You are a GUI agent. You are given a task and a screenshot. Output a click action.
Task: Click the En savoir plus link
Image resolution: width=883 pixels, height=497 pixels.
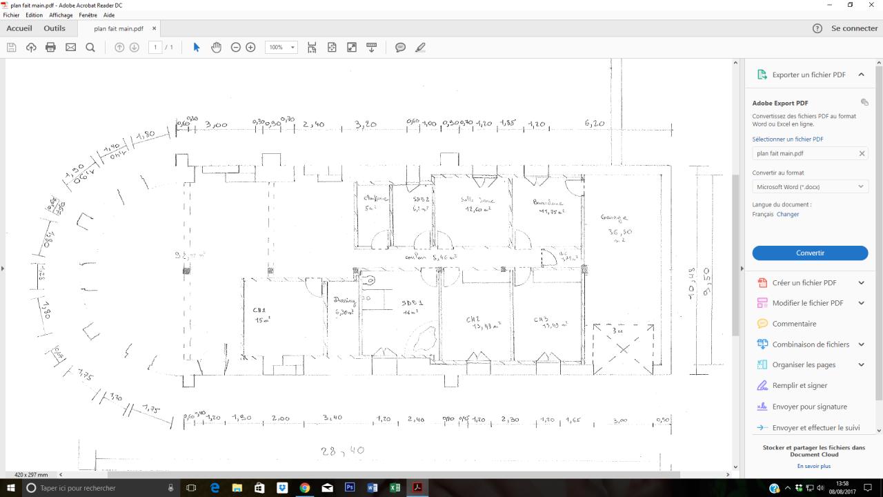coord(814,466)
